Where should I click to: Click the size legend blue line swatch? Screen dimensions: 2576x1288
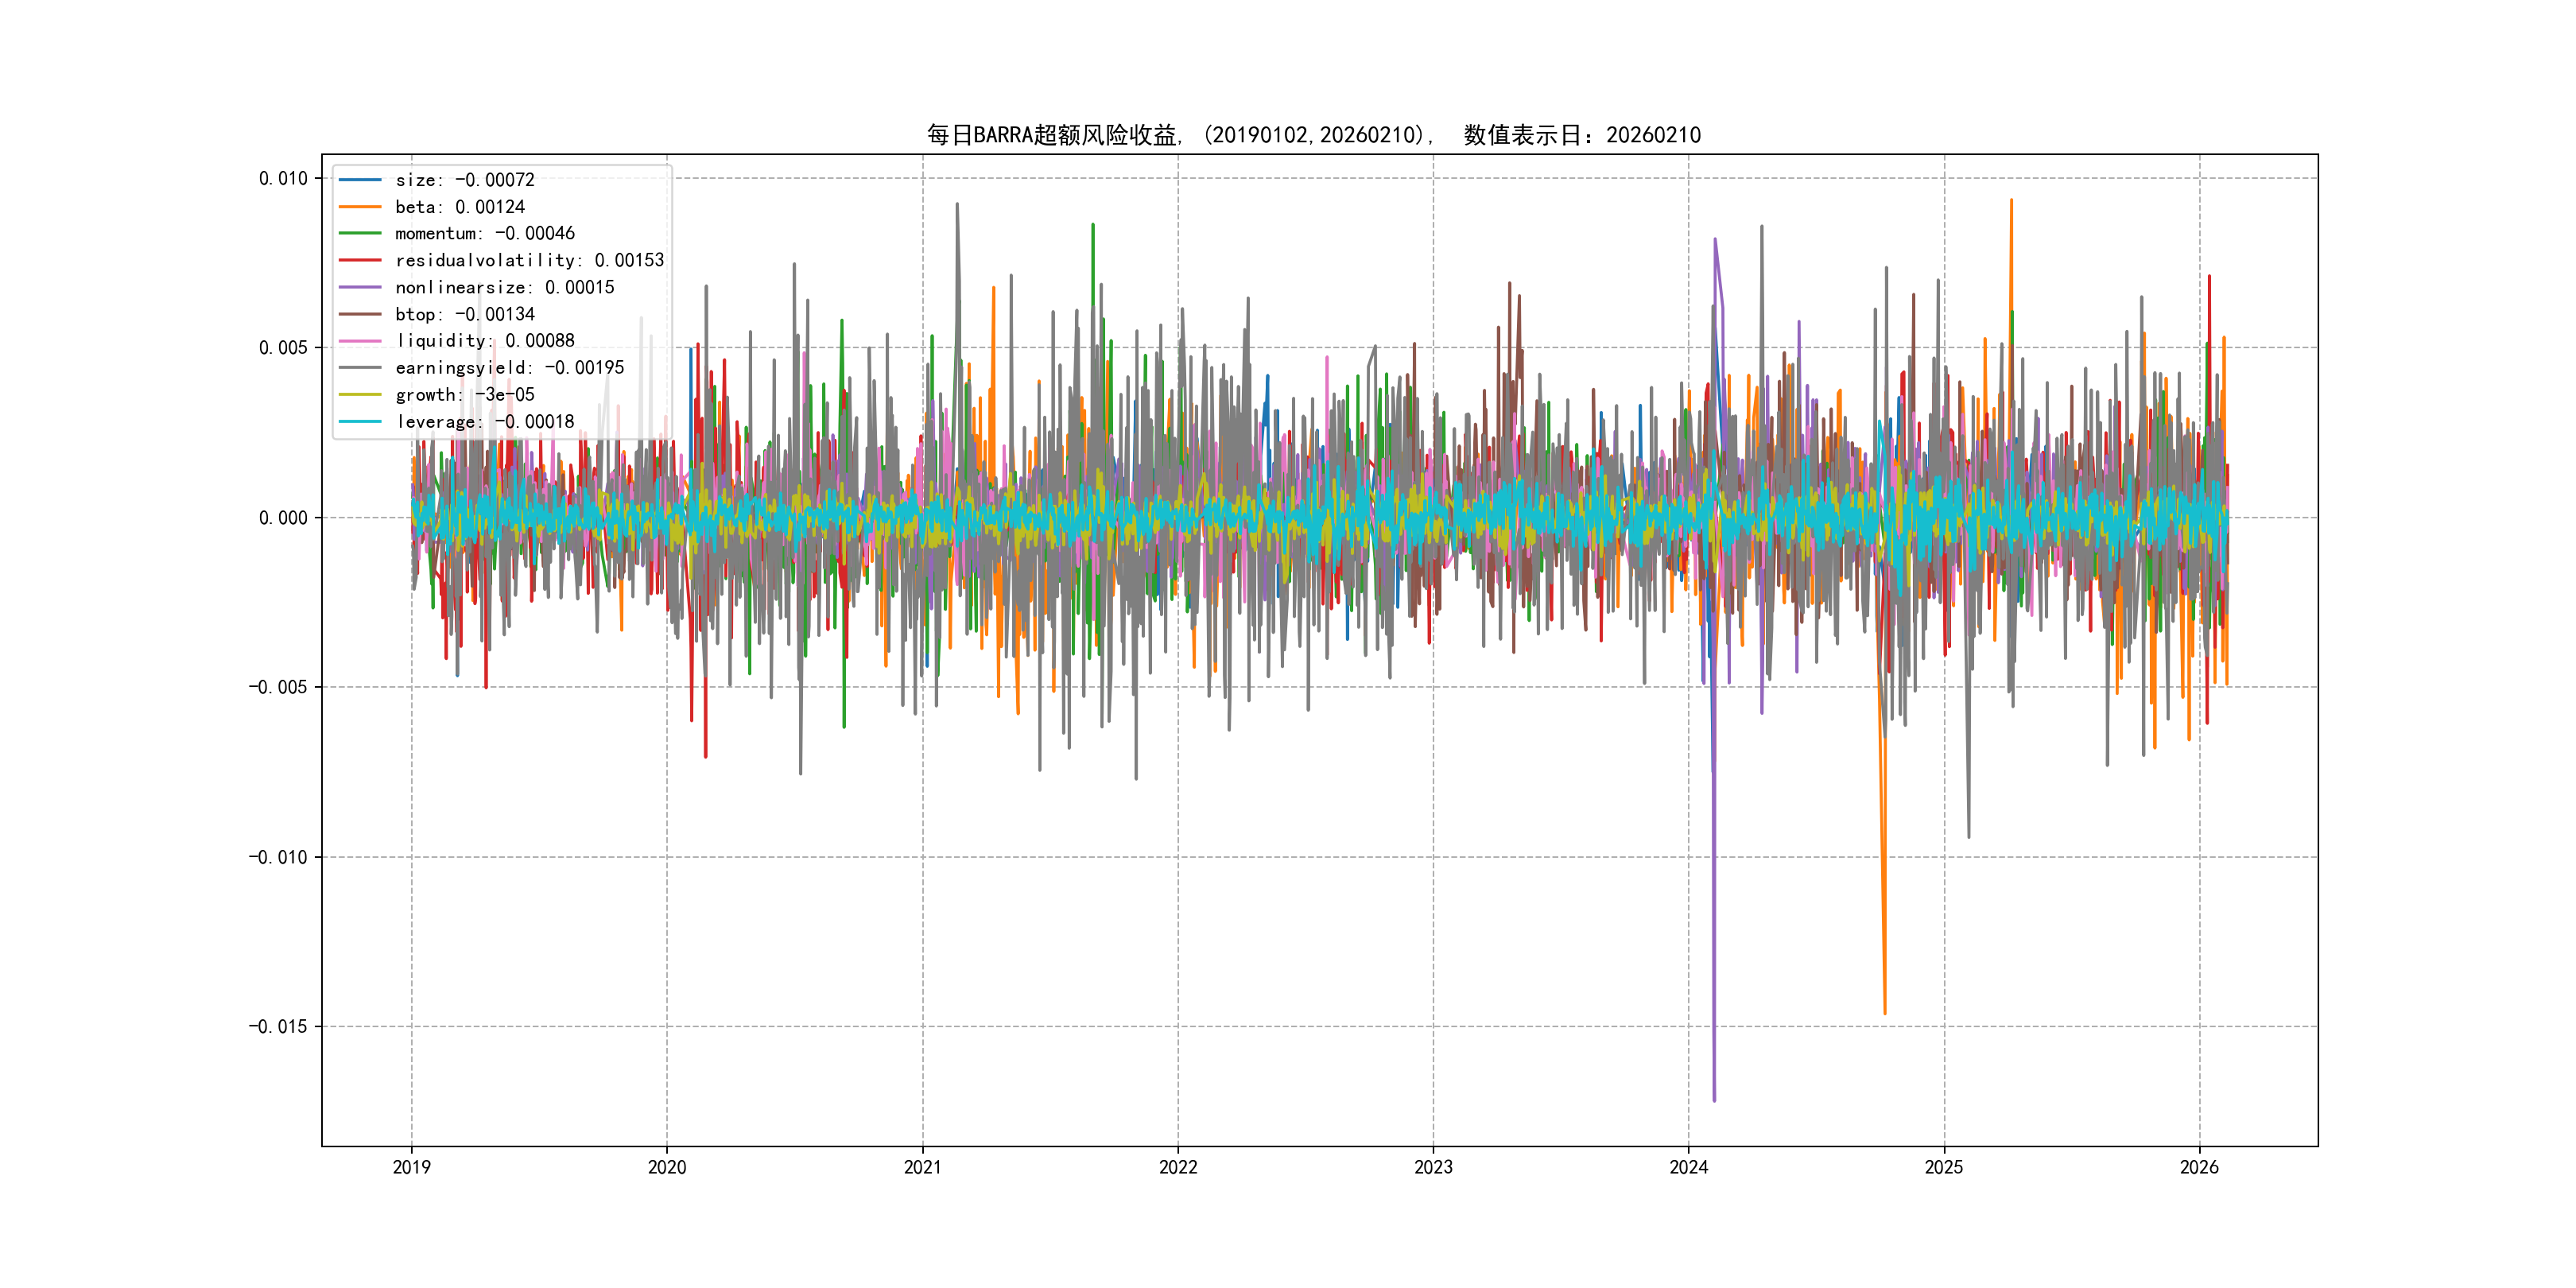tap(360, 180)
